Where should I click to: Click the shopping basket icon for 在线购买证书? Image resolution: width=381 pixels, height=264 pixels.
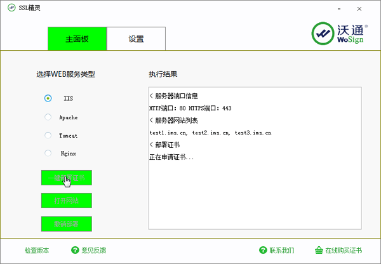[319, 250]
